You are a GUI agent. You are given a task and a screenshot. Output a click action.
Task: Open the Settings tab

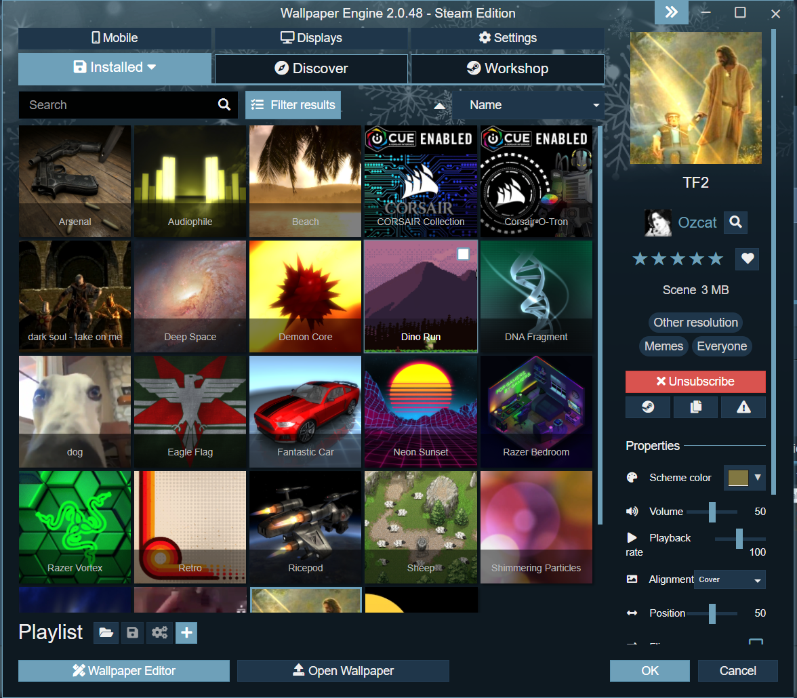(x=507, y=38)
